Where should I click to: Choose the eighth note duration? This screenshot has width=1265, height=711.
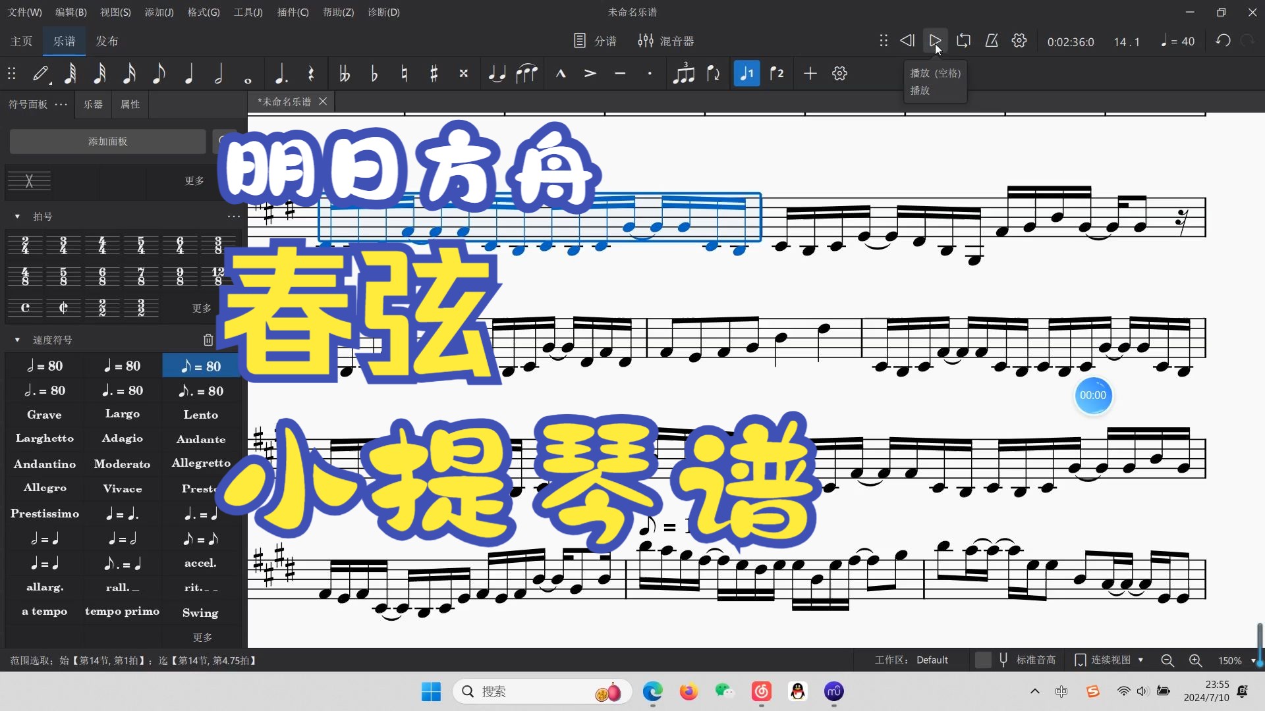pyautogui.click(x=159, y=74)
